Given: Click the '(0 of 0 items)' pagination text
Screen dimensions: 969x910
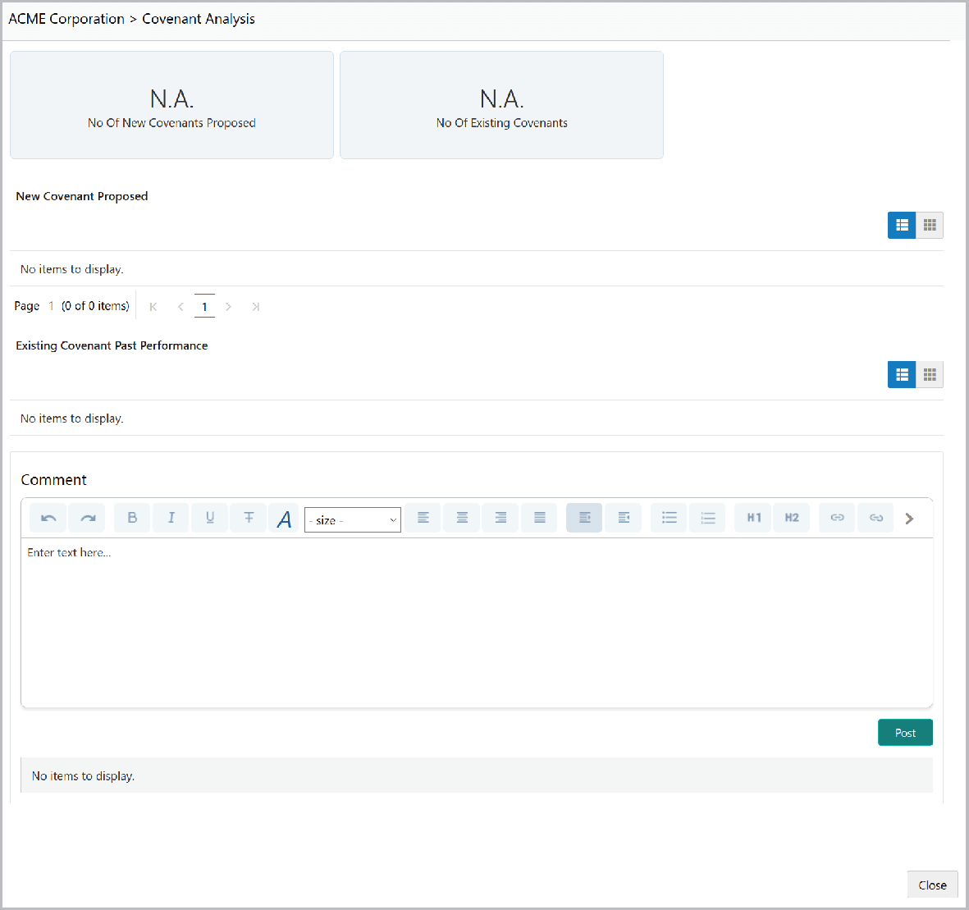Looking at the screenshot, I should (x=95, y=306).
